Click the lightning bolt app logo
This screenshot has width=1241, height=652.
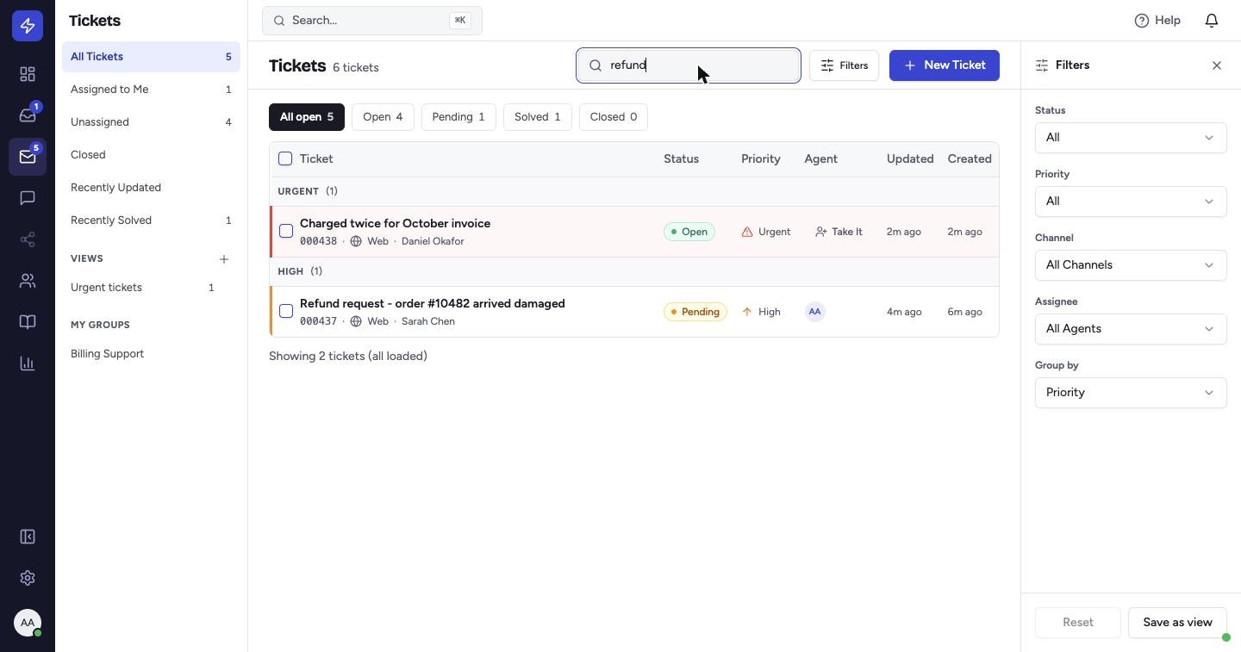pos(28,26)
